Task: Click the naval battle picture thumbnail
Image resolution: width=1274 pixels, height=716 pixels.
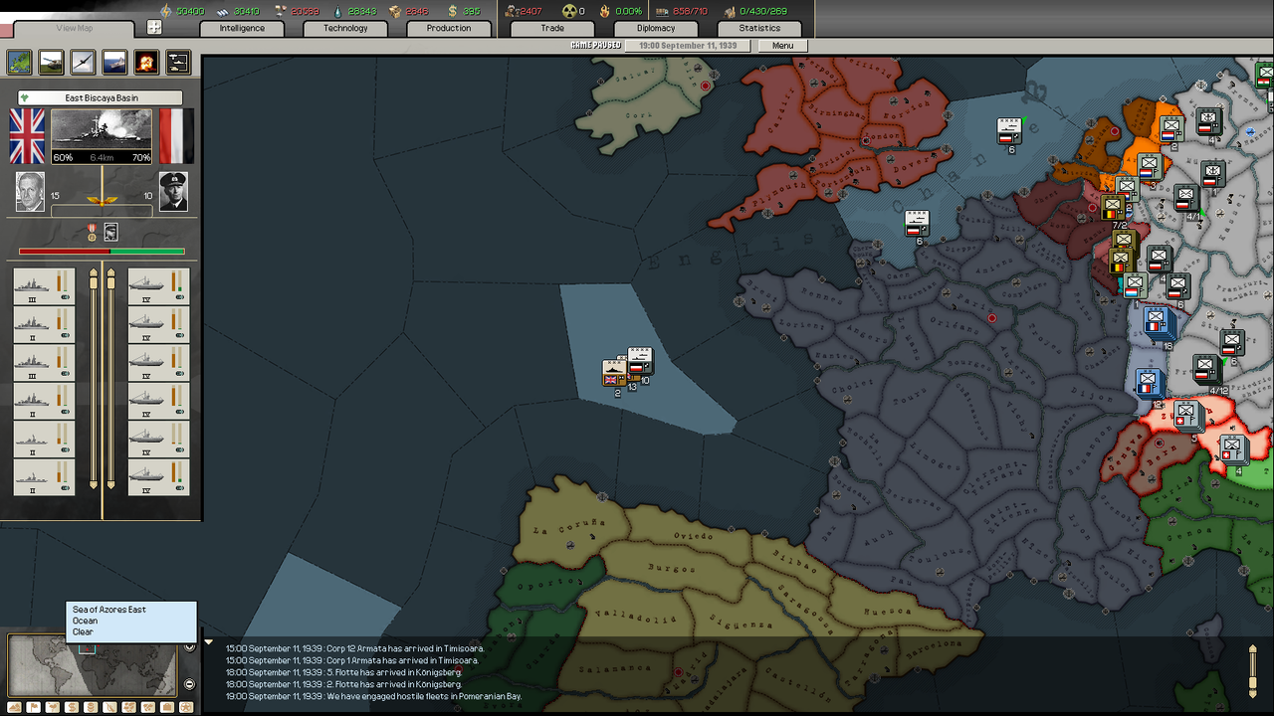Action: click(x=102, y=136)
